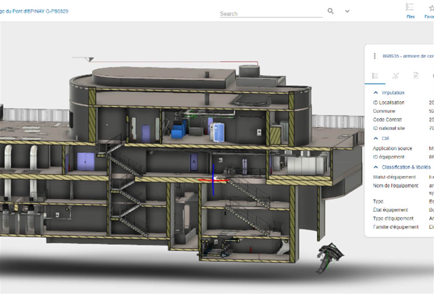Open the relations graph tab icon
The width and height of the screenshot is (434, 294).
[395, 76]
